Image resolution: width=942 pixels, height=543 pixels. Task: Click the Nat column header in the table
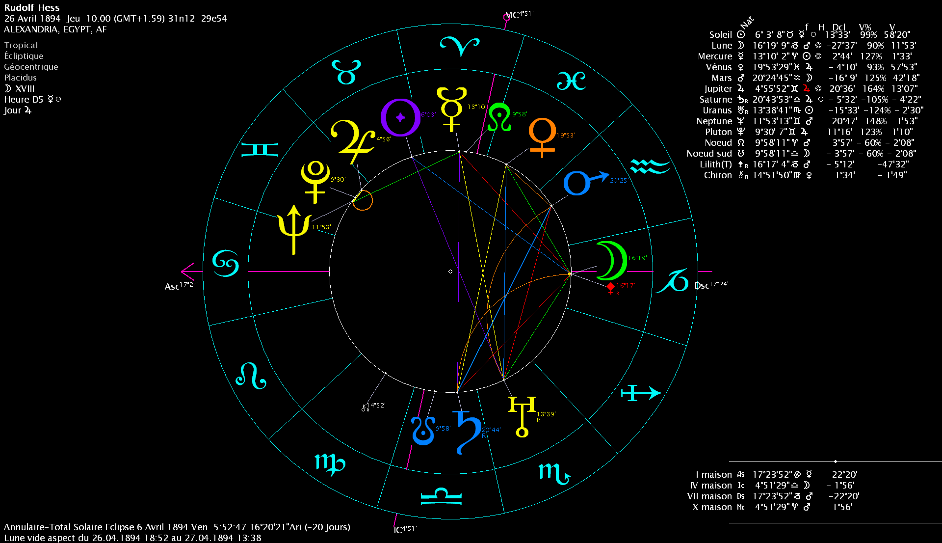(x=747, y=23)
